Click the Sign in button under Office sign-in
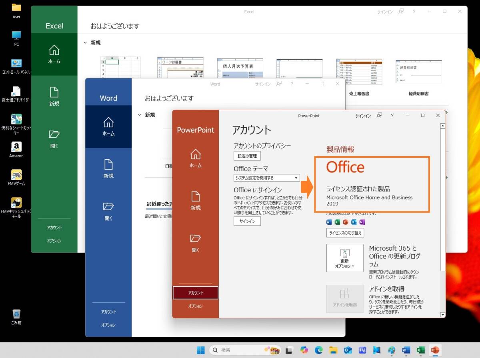The width and height of the screenshot is (480, 358). coord(247,221)
